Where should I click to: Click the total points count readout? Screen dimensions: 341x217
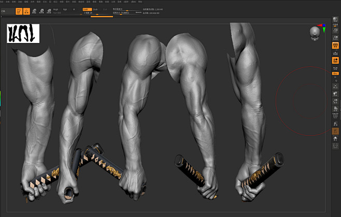(151, 13)
